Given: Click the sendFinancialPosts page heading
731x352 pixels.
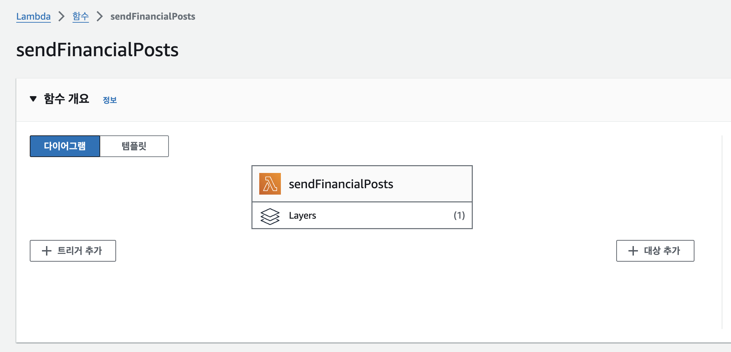Looking at the screenshot, I should click(x=97, y=50).
